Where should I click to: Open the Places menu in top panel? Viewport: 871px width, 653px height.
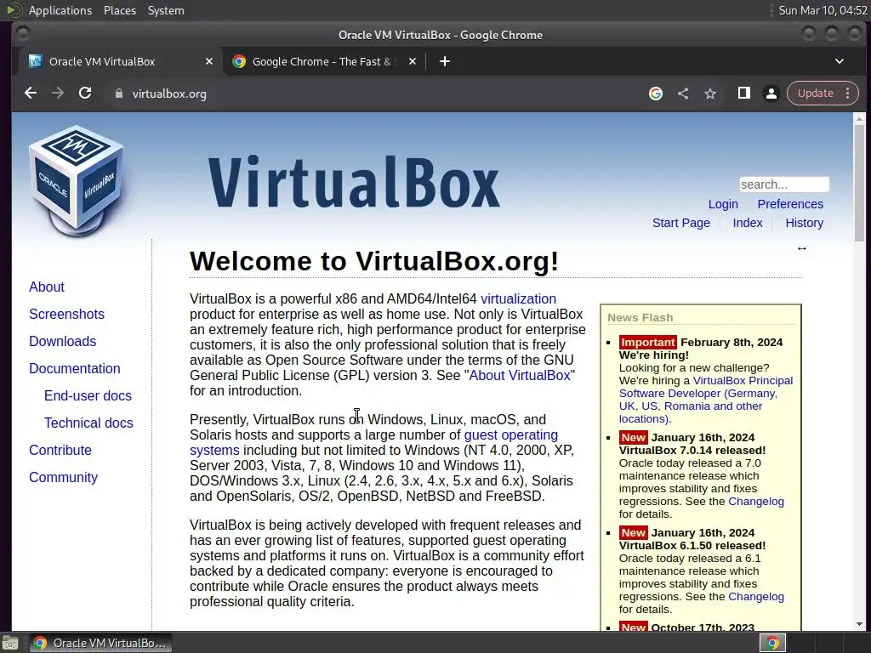pyautogui.click(x=120, y=10)
